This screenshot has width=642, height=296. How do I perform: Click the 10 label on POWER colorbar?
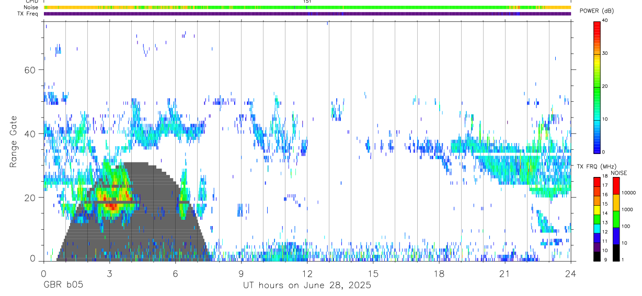[605, 120]
